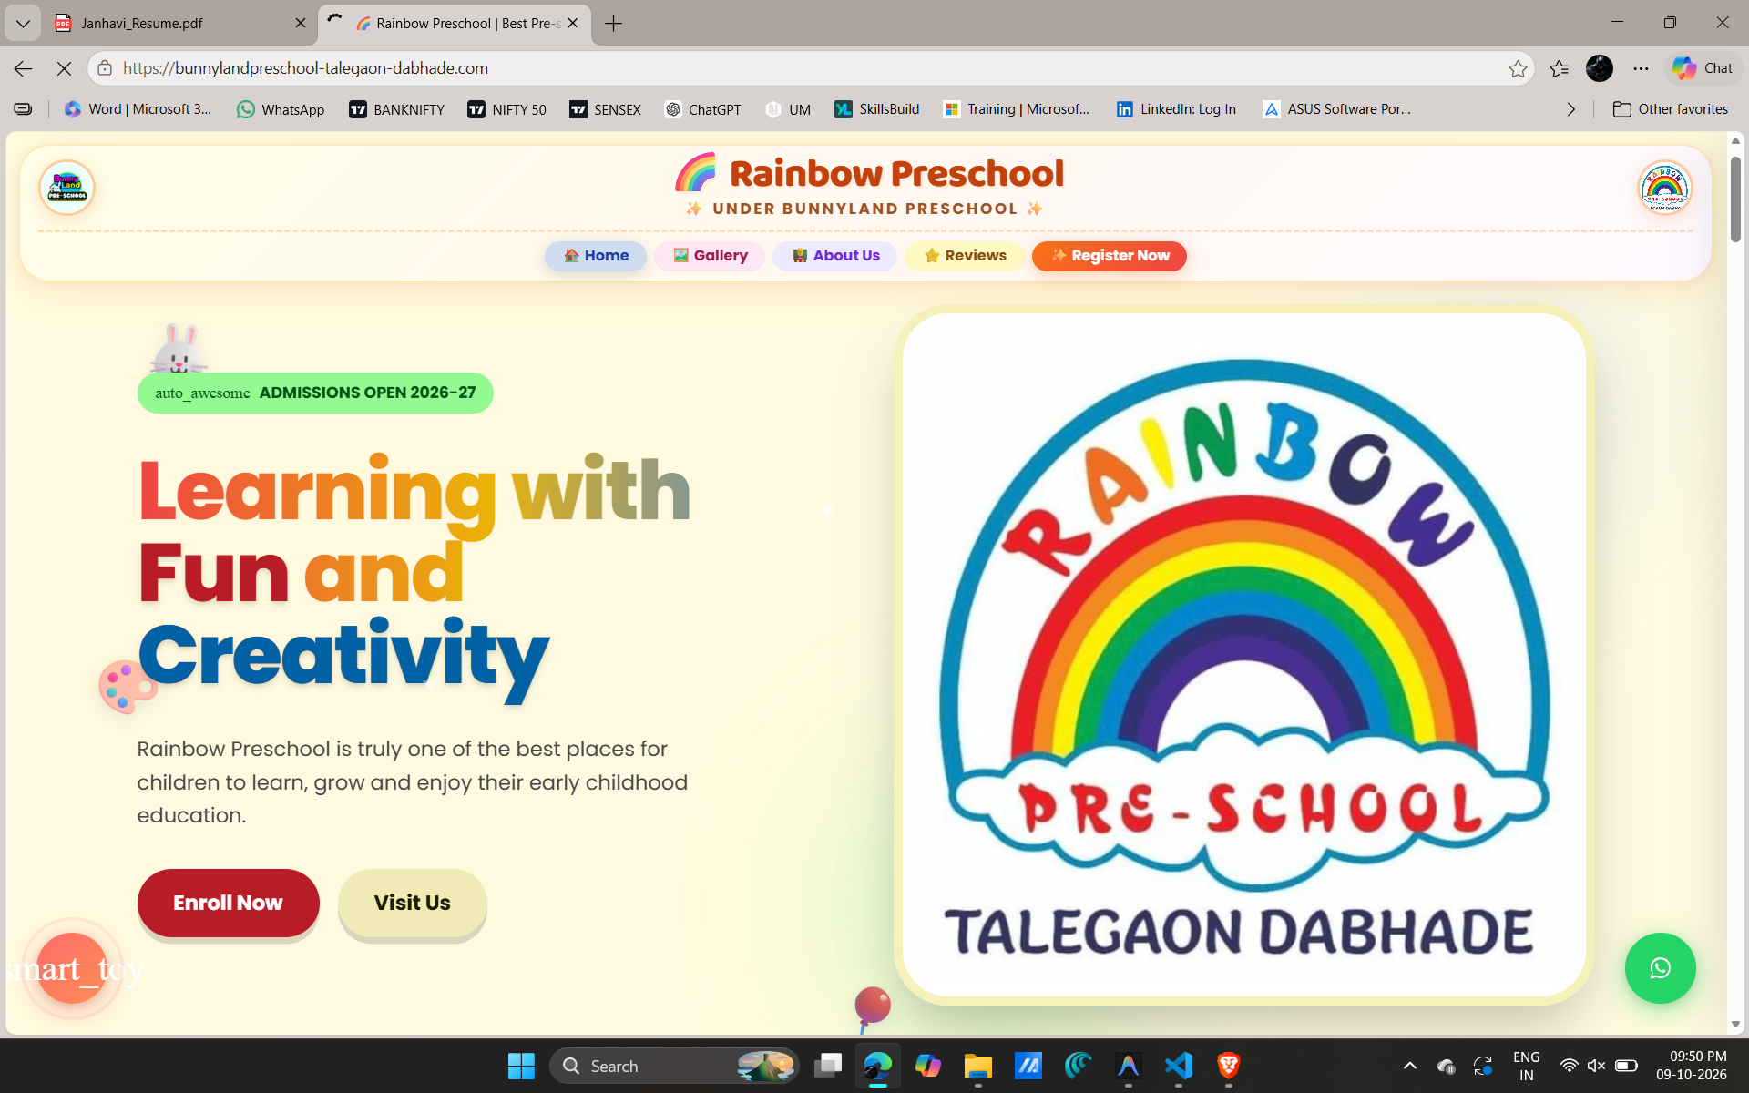The height and width of the screenshot is (1093, 1749).
Task: Open Brave browser from taskbar
Action: [x=1228, y=1066]
